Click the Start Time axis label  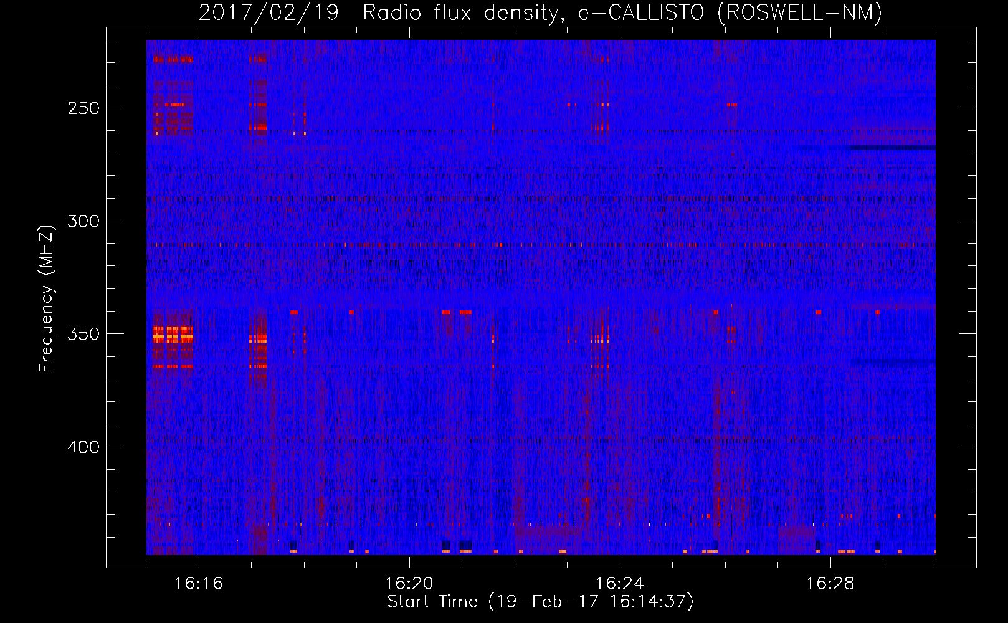tap(540, 602)
